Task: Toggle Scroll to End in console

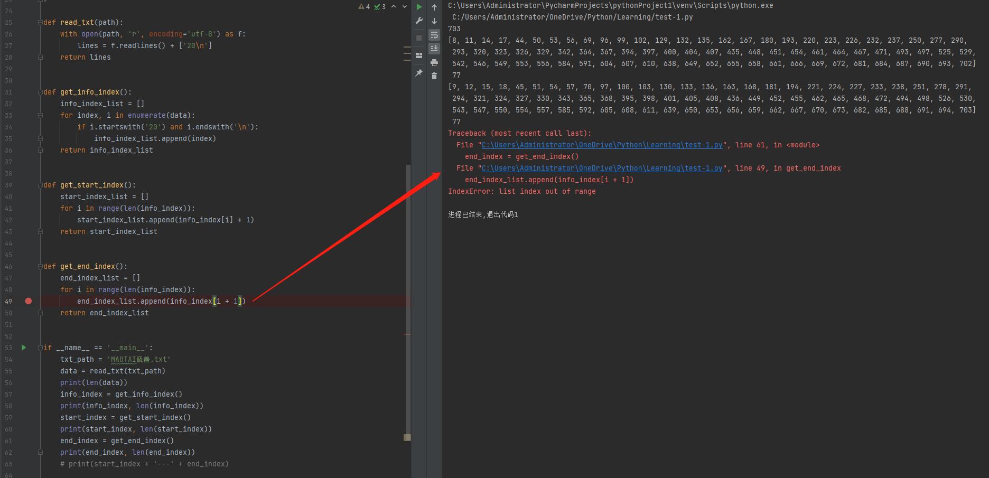Action: coord(434,49)
